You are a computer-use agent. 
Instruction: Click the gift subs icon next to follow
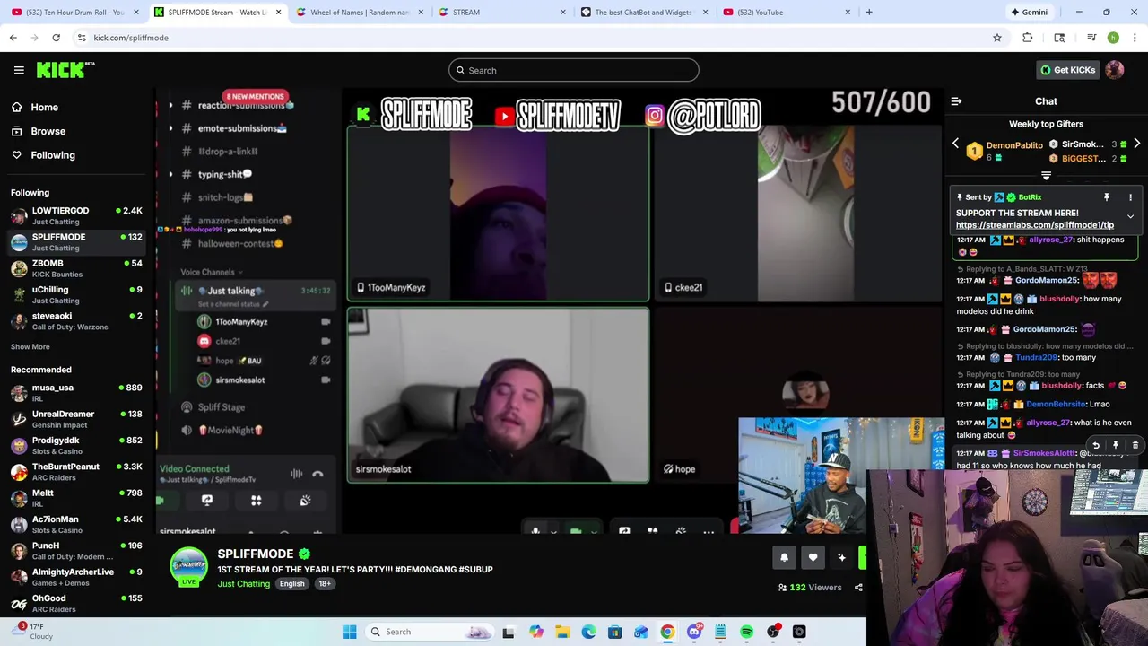[841, 558]
